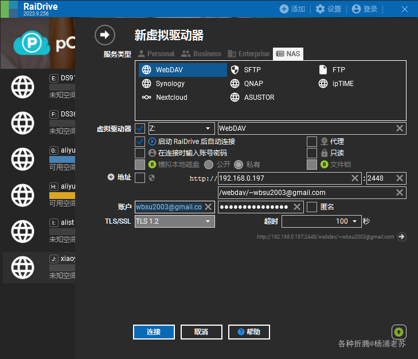Click the plus icon beside 地址

tap(111, 177)
